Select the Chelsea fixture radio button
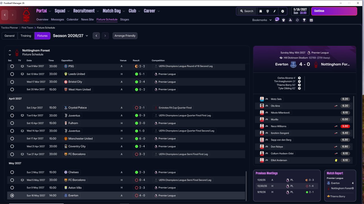 12,172
